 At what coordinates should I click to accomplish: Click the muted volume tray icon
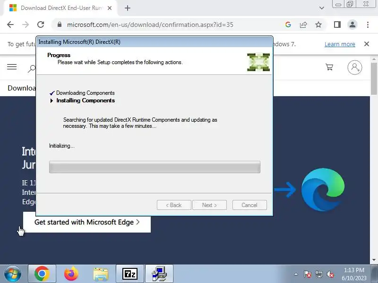click(330, 274)
